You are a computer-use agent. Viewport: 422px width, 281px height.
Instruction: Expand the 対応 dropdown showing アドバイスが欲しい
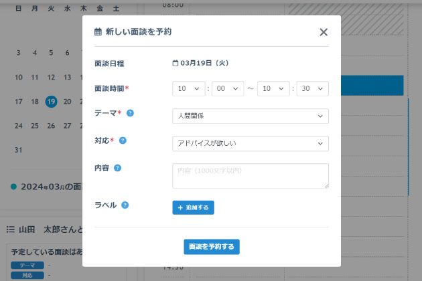click(x=251, y=143)
